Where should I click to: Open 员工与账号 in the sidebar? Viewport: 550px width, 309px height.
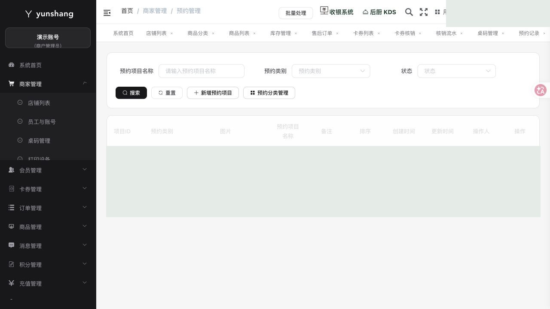tap(48, 121)
